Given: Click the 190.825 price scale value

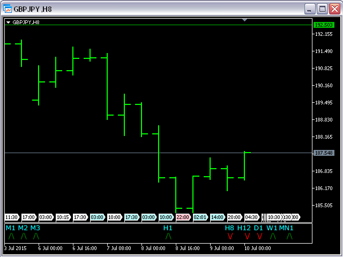Looking at the screenshot, I should tap(324, 69).
